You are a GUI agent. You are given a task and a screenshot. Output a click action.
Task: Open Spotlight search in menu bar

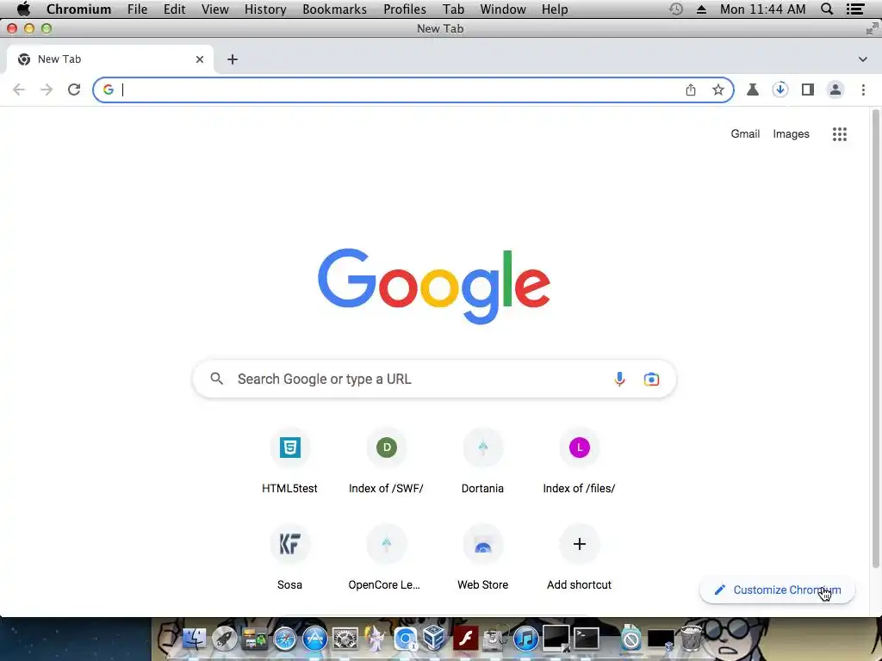[x=827, y=9]
